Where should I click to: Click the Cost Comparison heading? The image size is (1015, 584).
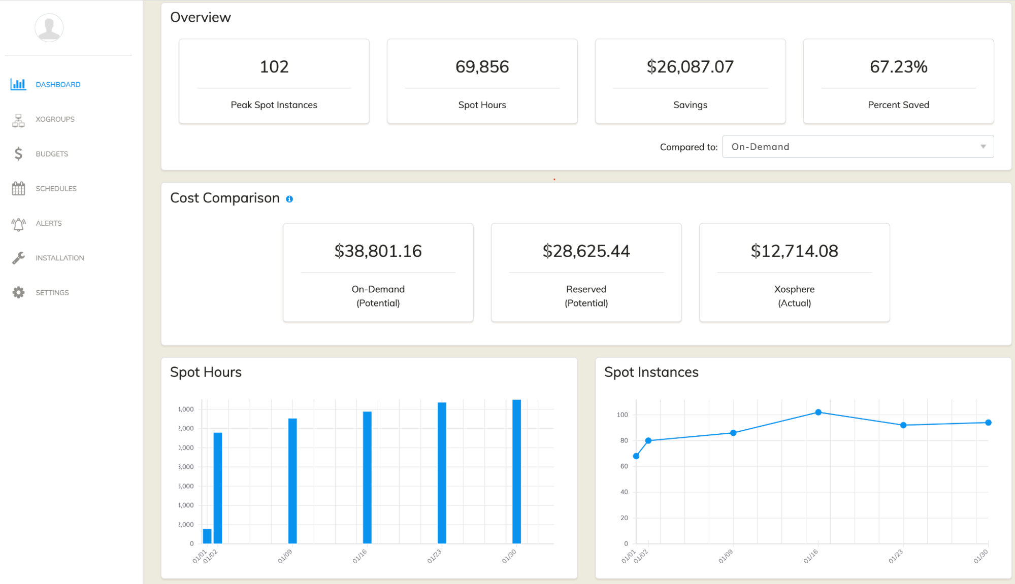pos(225,198)
